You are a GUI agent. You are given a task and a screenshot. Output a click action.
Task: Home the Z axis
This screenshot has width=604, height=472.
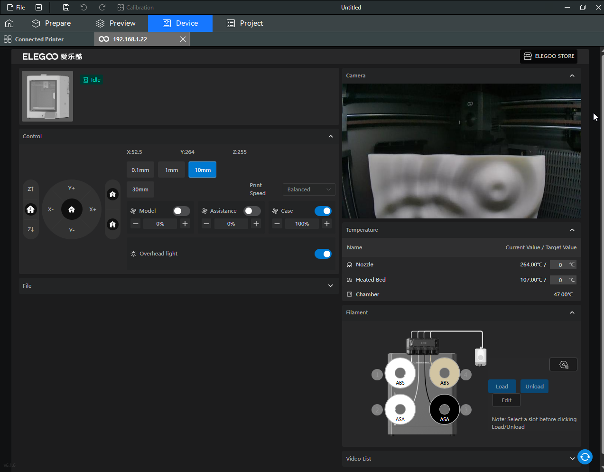coord(31,209)
